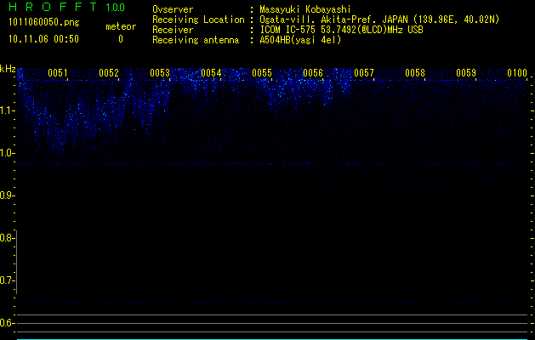Click the 0.9 frequency axis label

7,195
